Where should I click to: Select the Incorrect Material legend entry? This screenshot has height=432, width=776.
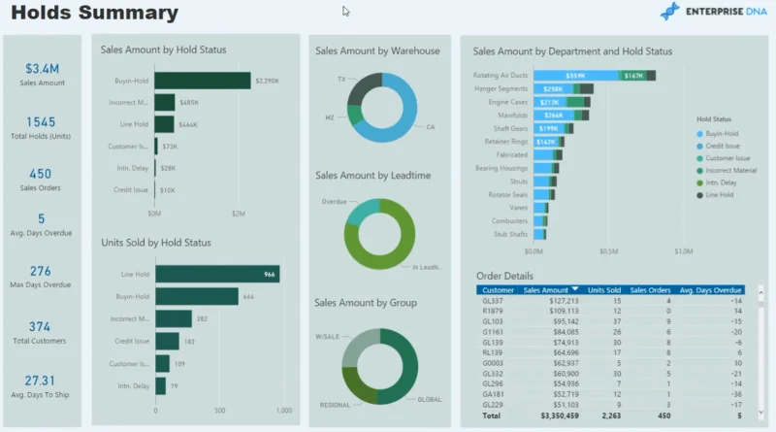(727, 171)
